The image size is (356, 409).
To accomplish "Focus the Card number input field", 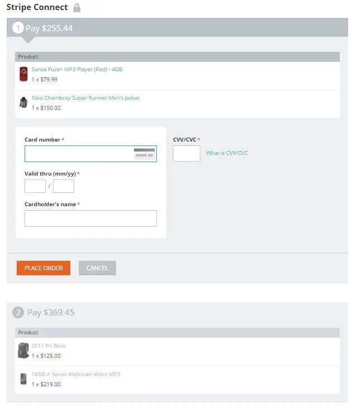I will pos(78,154).
